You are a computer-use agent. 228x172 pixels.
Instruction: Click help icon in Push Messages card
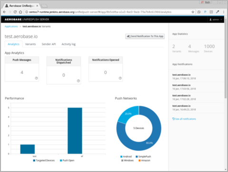(x=37, y=78)
